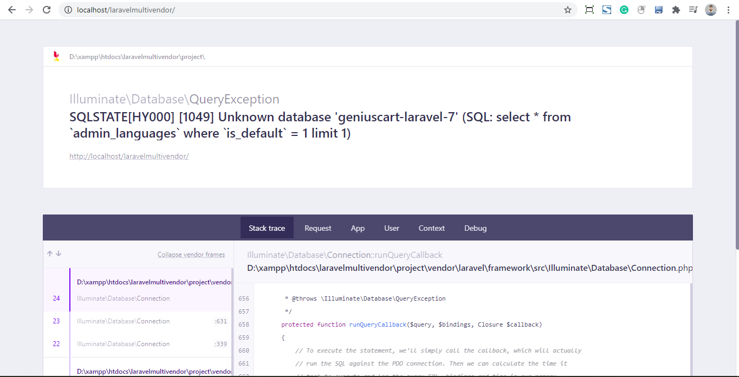This screenshot has height=377, width=739.
Task: Select stack frame 22 at line :339
Action: (138, 344)
